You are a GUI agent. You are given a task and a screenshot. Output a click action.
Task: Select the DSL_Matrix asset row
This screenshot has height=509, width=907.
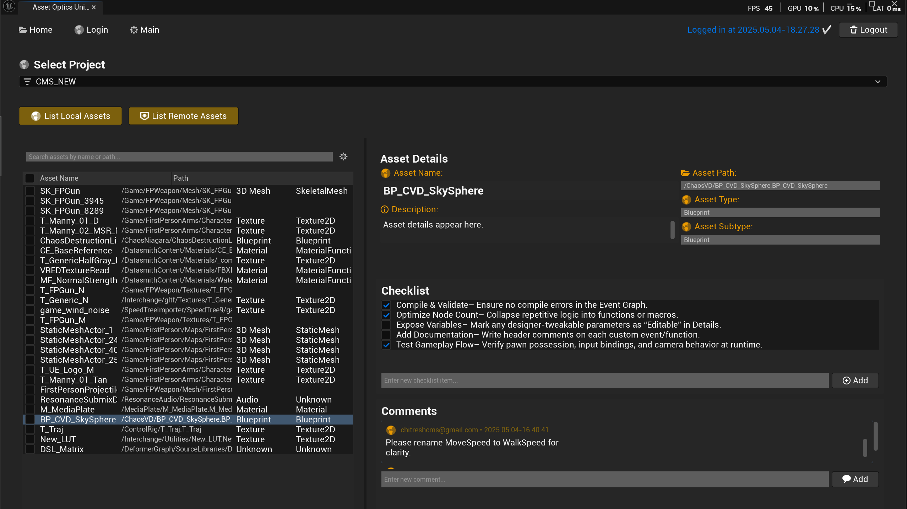tap(188, 449)
